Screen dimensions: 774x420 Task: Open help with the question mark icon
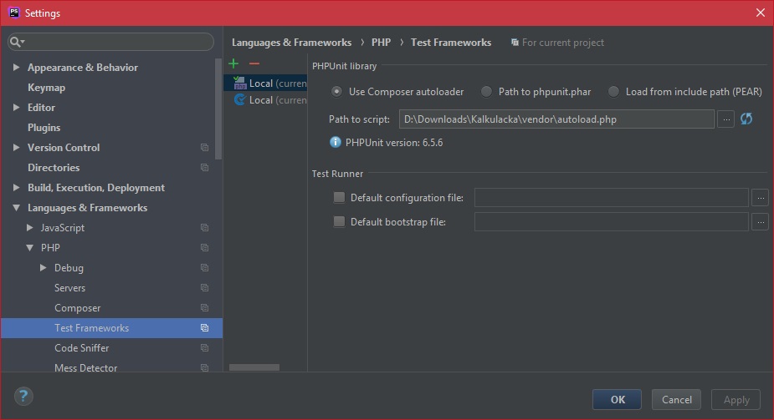pos(23,396)
